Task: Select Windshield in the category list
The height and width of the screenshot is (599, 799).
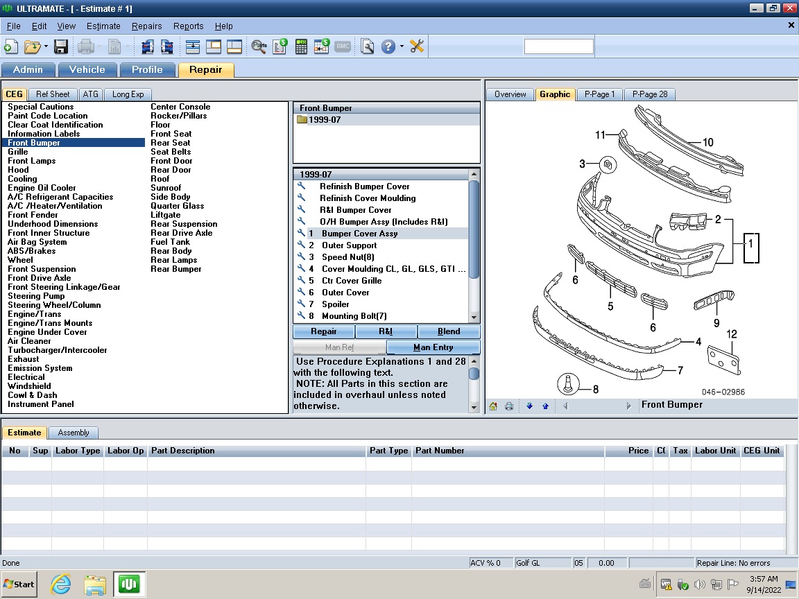Action: click(x=29, y=386)
